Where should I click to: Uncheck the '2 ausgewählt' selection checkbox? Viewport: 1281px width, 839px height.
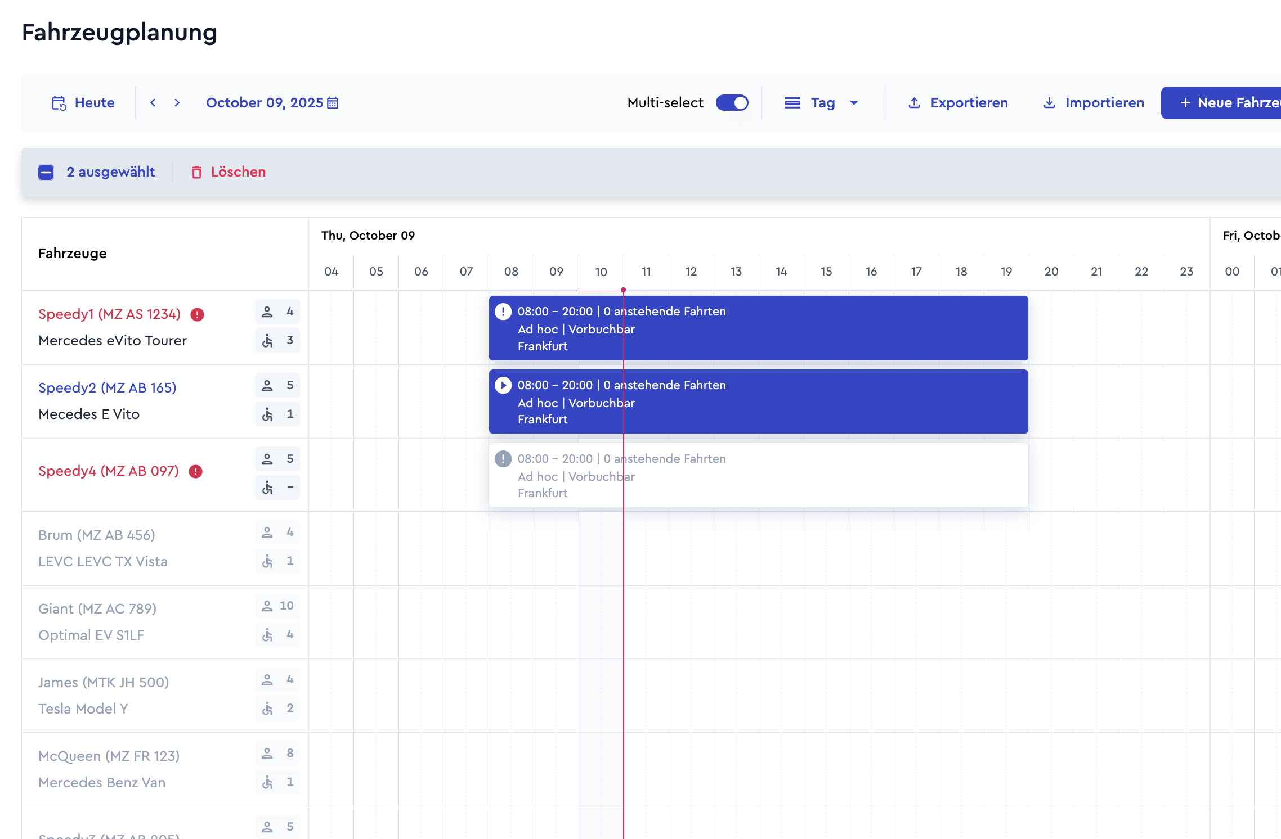(46, 172)
